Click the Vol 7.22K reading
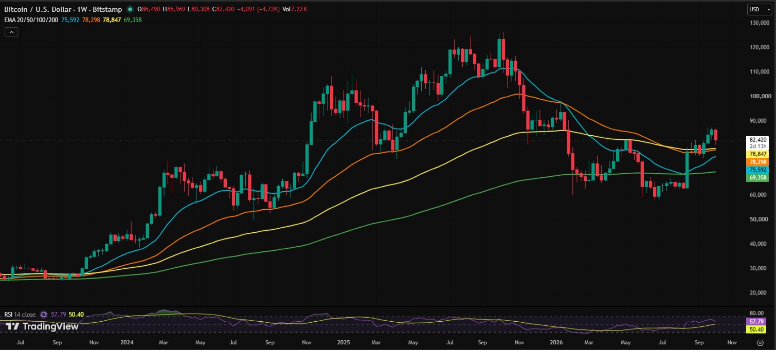The width and height of the screenshot is (776, 350). [x=295, y=9]
